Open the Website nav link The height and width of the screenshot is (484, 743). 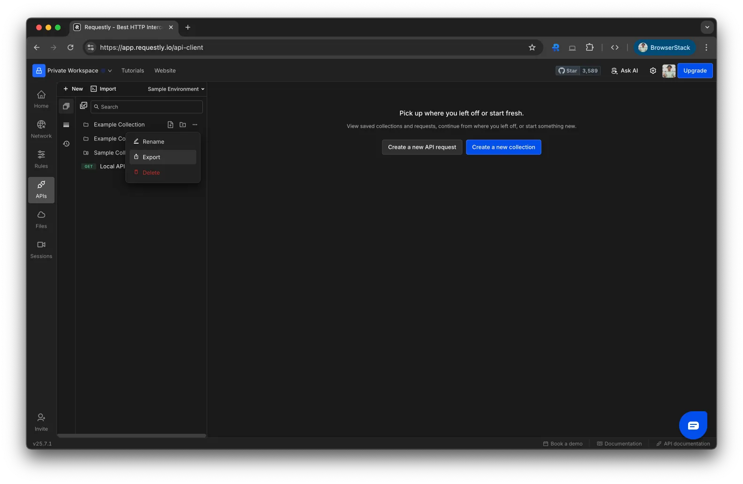click(x=165, y=70)
